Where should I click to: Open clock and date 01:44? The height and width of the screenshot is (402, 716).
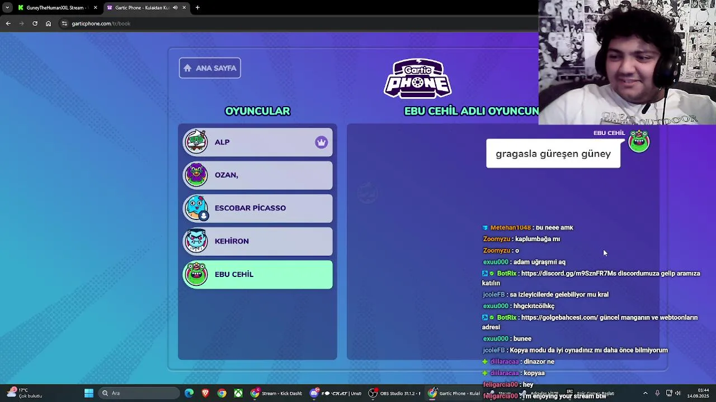pyautogui.click(x=698, y=393)
